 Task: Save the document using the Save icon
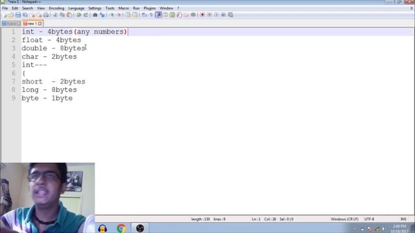[18, 15]
